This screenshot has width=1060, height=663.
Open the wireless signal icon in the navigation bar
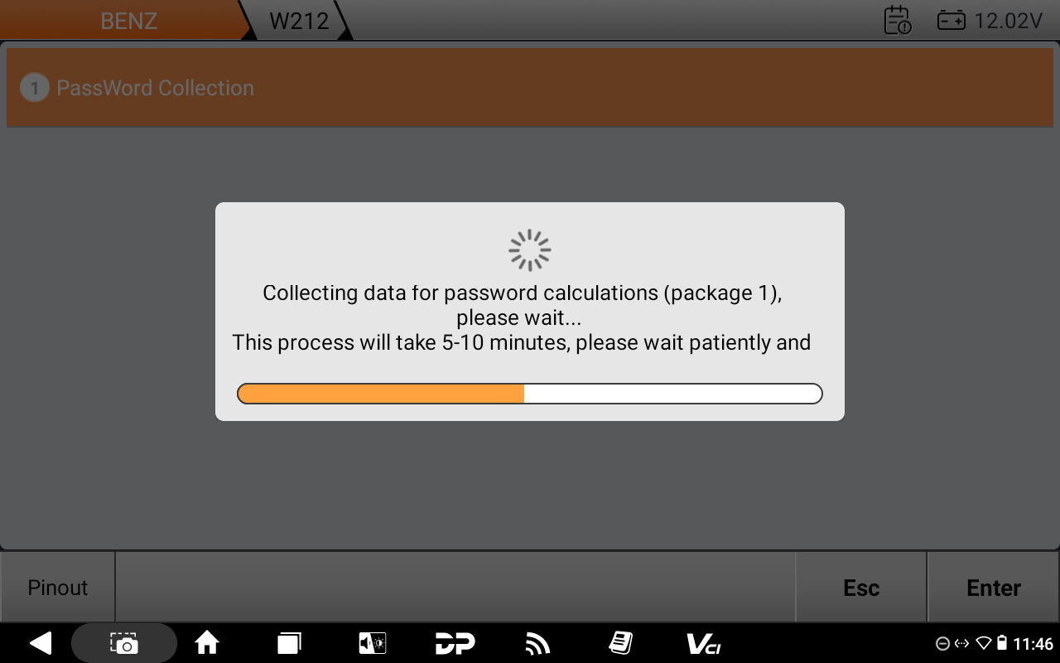pos(537,643)
